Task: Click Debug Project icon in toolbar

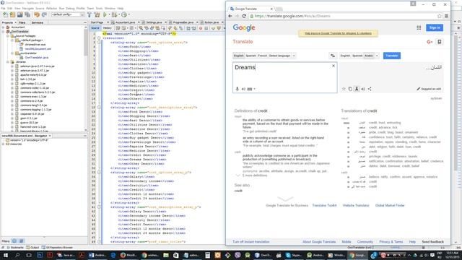Action: [114, 14]
